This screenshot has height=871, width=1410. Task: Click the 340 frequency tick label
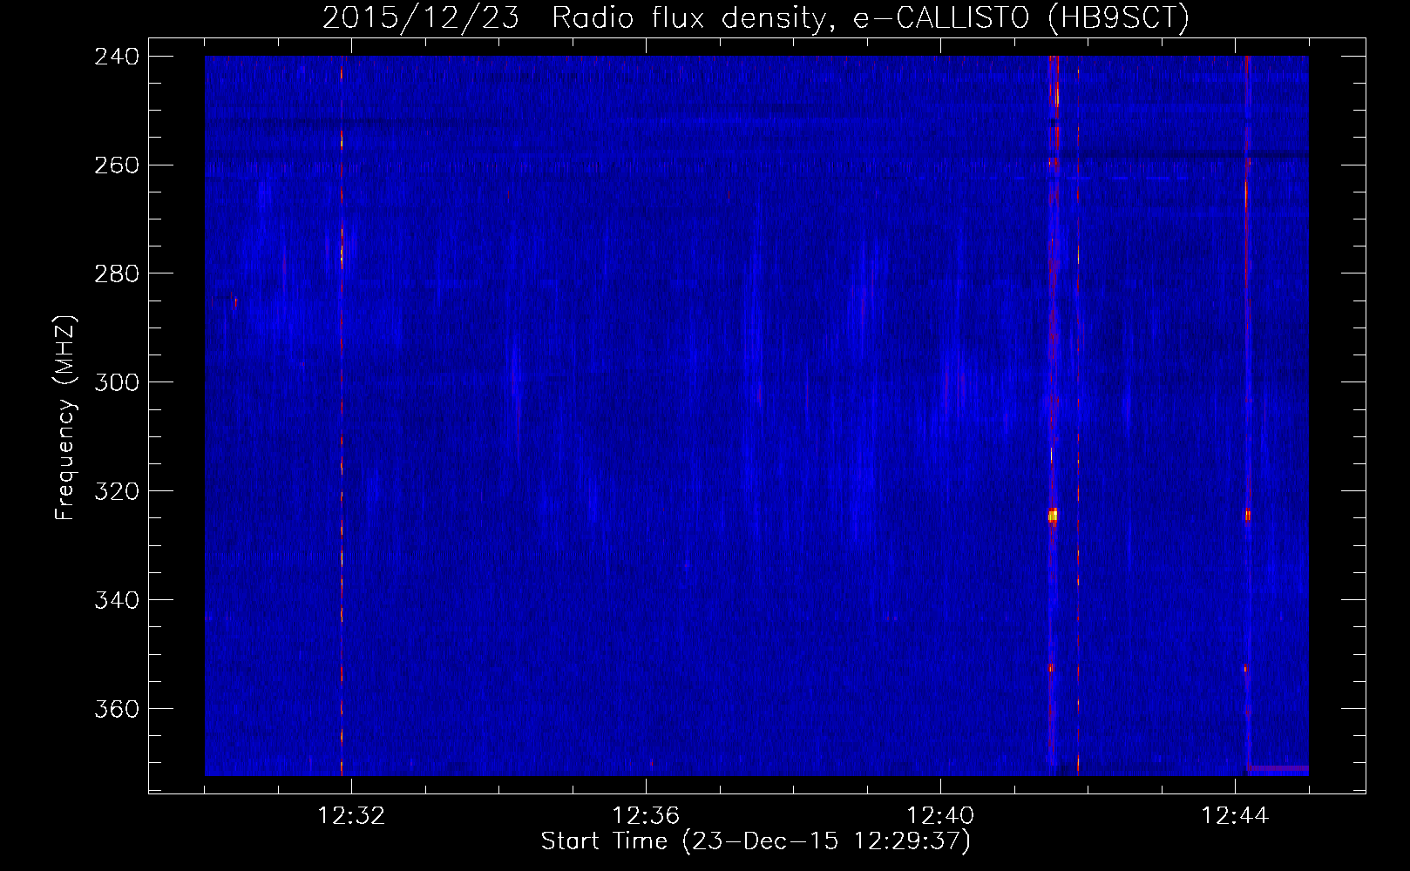[117, 600]
